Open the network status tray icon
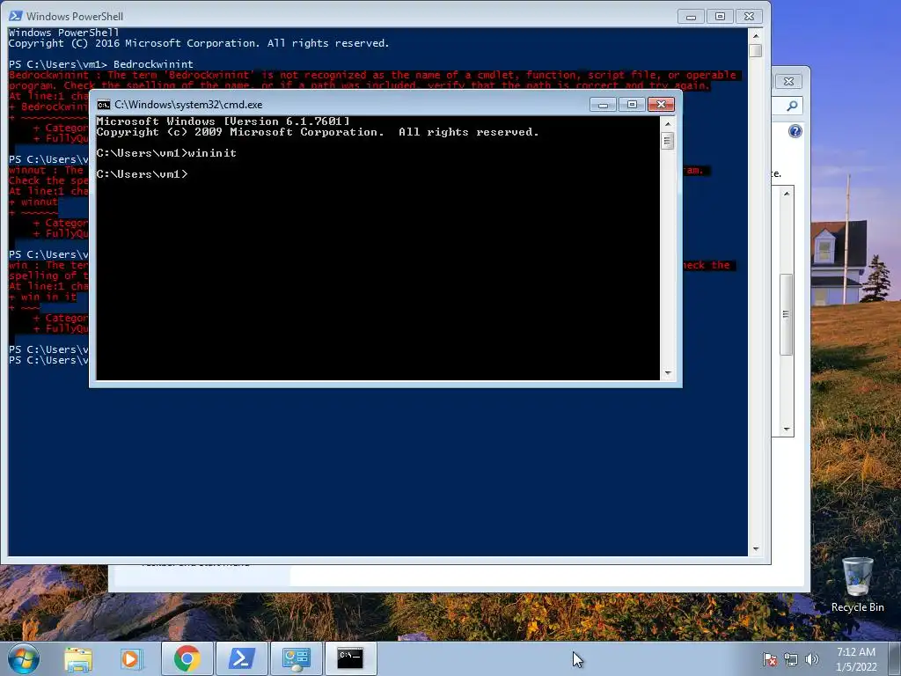Image resolution: width=901 pixels, height=676 pixels. click(x=791, y=659)
